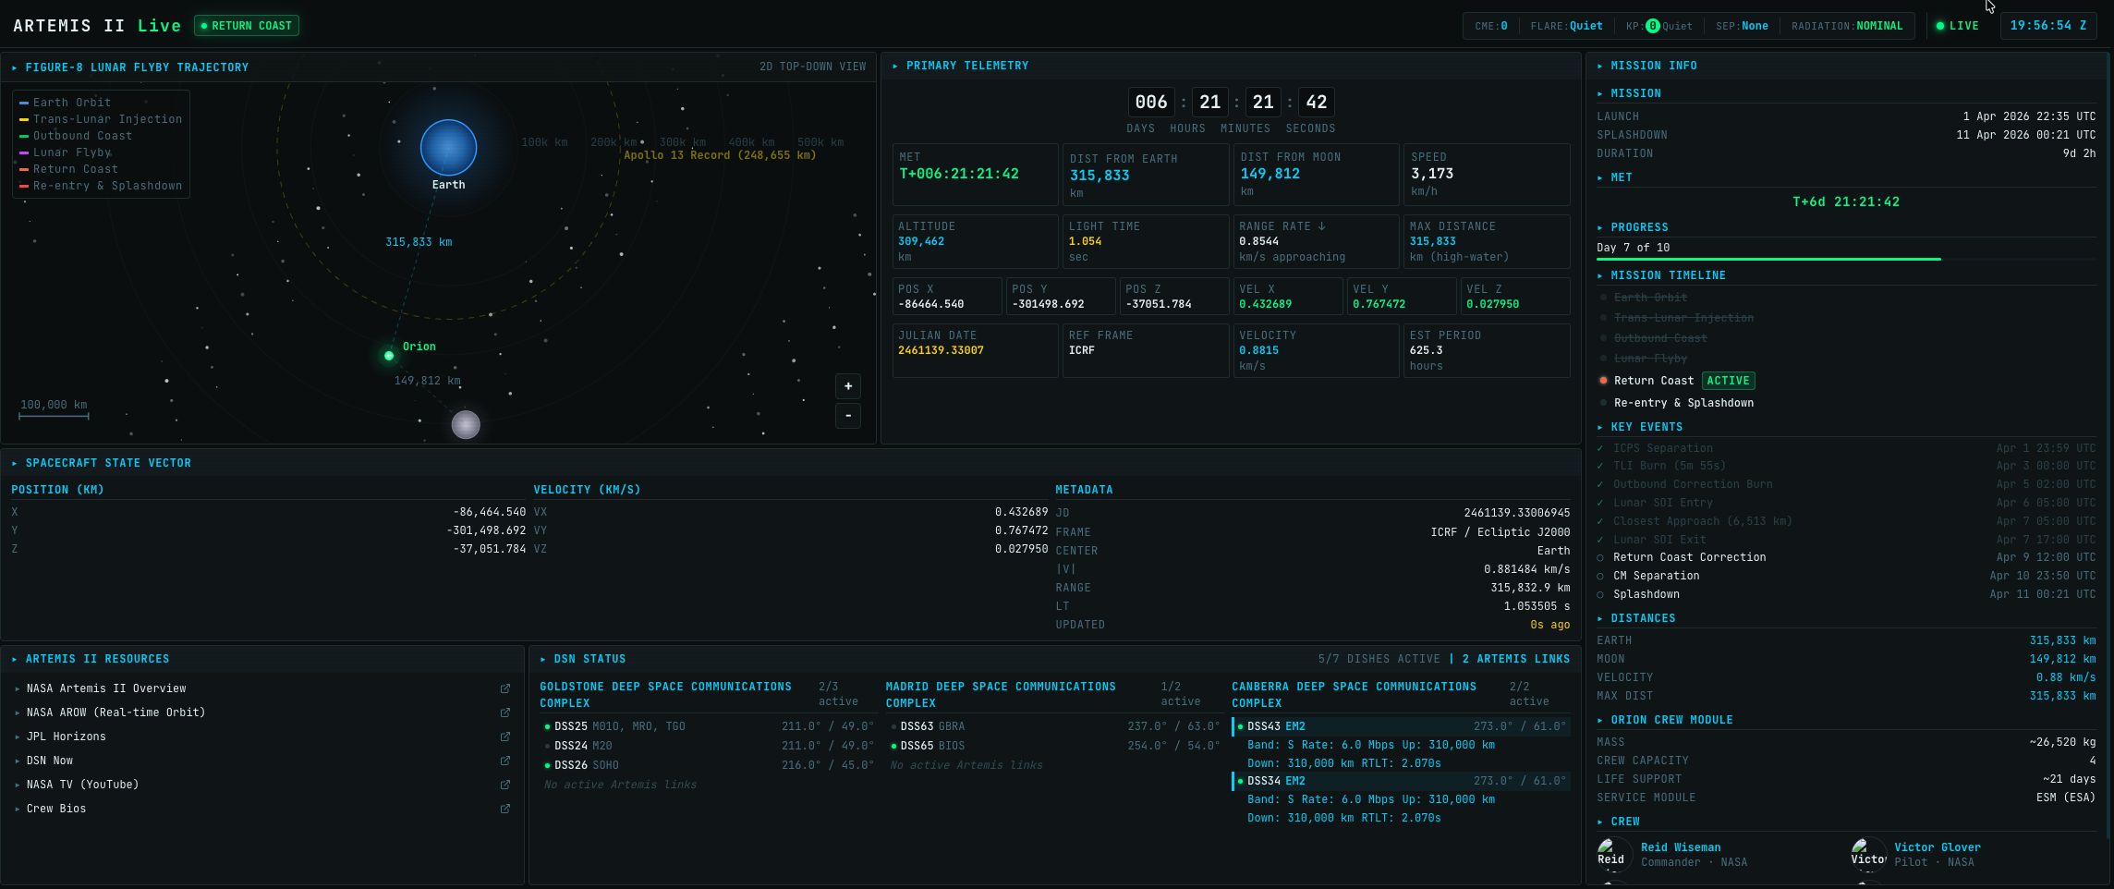Click the RADIATION NOMINAL status indicator
The width and height of the screenshot is (2114, 889).
pos(1848,26)
